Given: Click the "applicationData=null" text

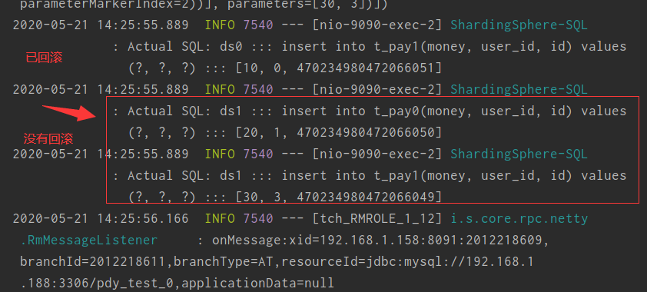Looking at the screenshot, I should (257, 284).
